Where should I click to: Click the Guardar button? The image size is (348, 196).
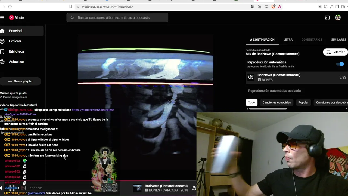tap(335, 52)
